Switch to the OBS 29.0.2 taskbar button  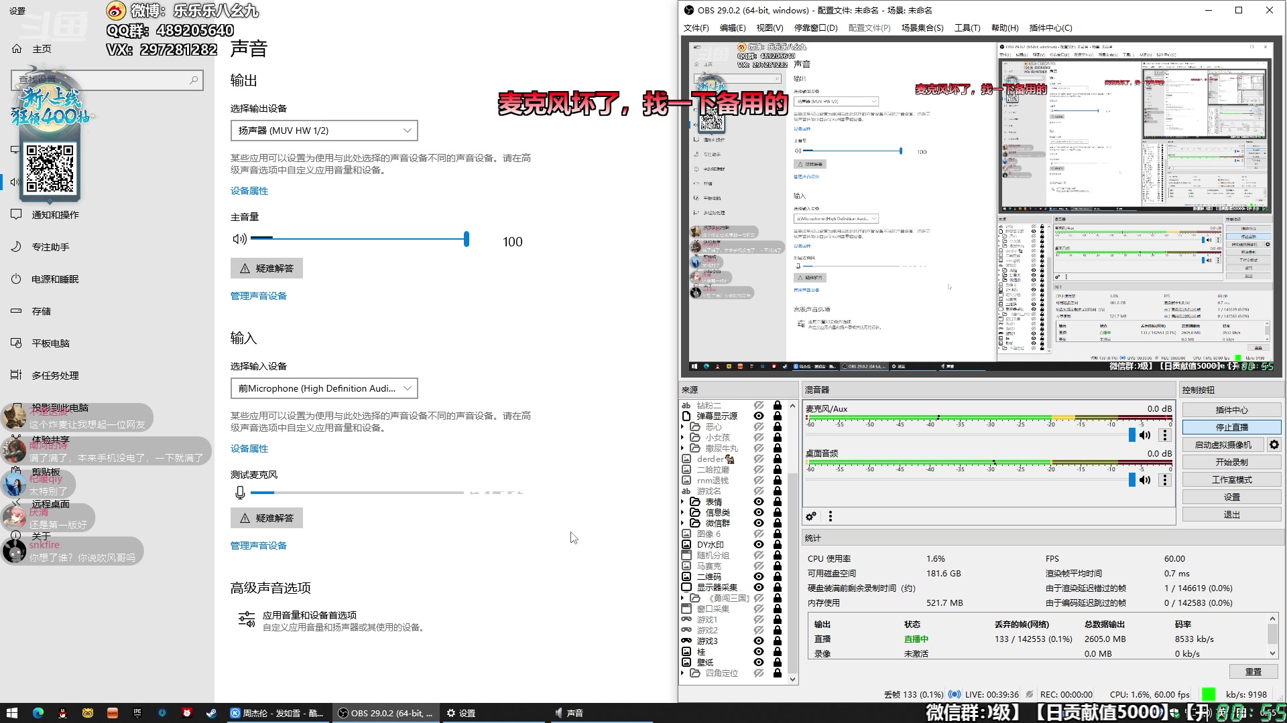point(385,713)
